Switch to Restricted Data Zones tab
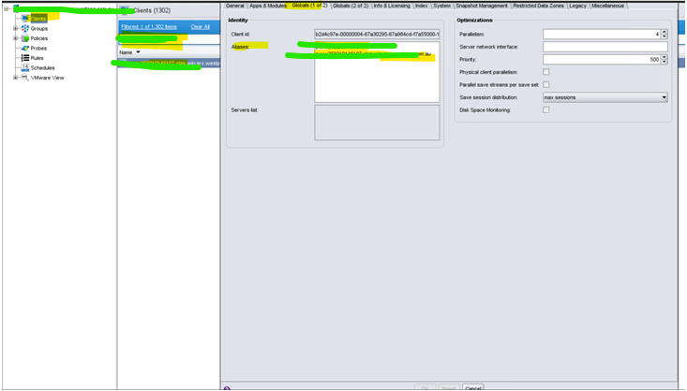 click(x=538, y=6)
